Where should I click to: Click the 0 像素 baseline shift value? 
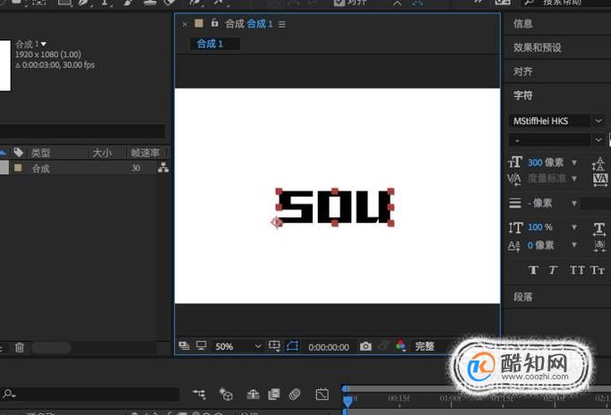click(x=541, y=245)
